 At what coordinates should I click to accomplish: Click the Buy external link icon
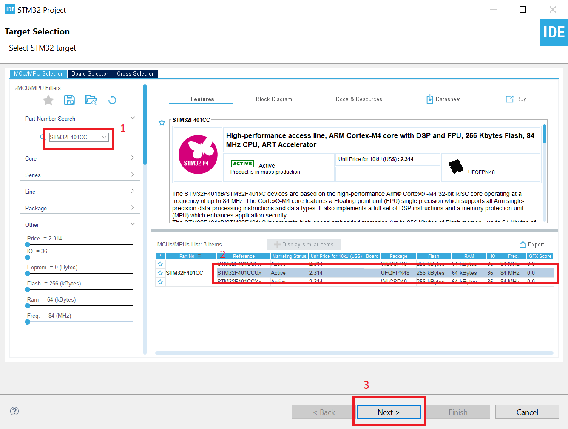coord(509,99)
